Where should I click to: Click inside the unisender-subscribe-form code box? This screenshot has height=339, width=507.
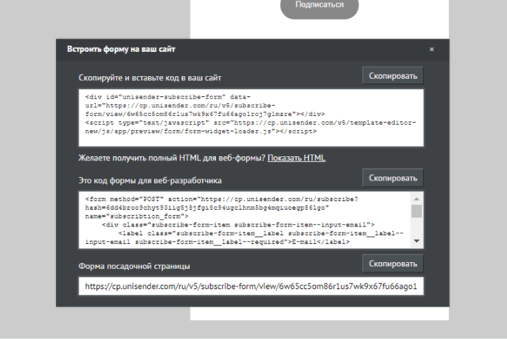251,118
